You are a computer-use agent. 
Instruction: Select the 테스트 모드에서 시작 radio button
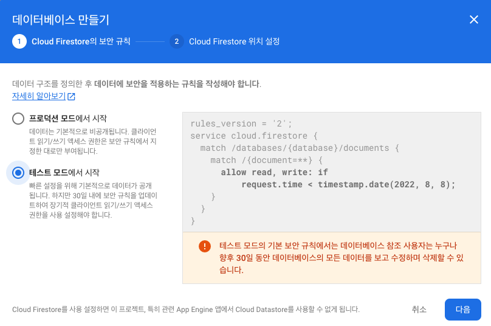[x=18, y=172]
